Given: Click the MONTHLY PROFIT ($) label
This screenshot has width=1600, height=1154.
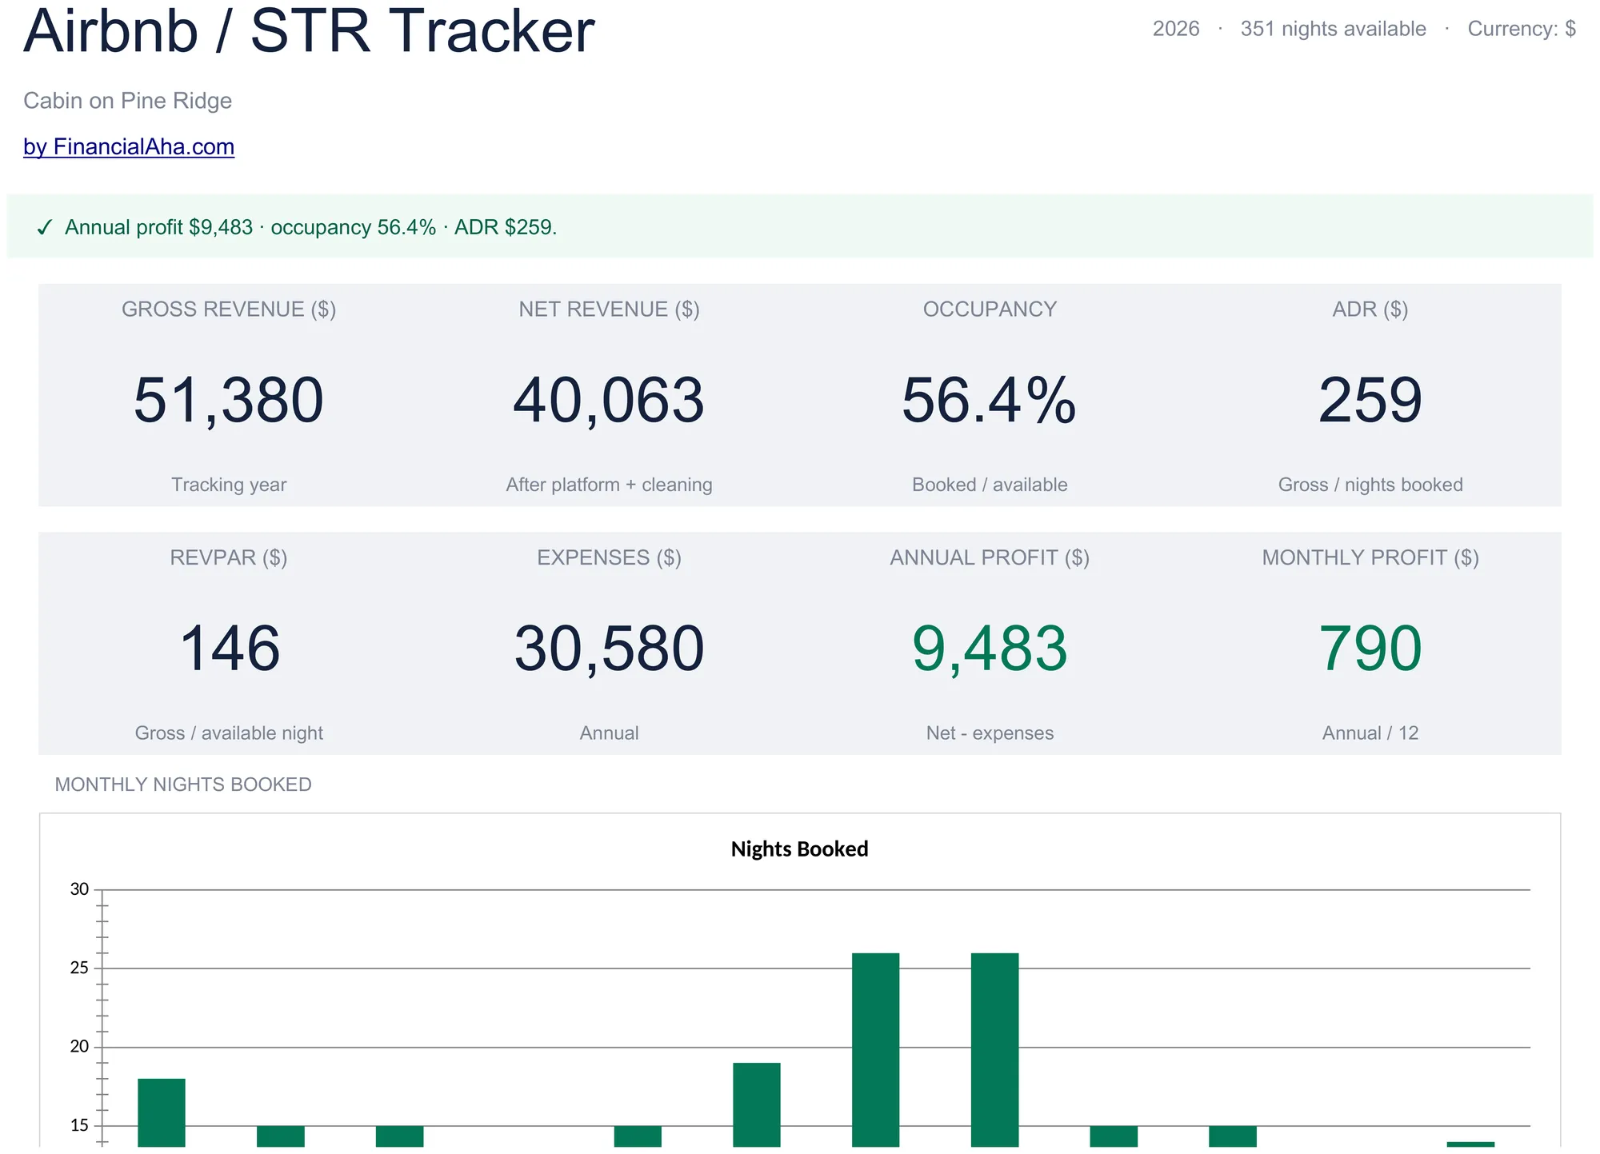Looking at the screenshot, I should pyautogui.click(x=1370, y=557).
